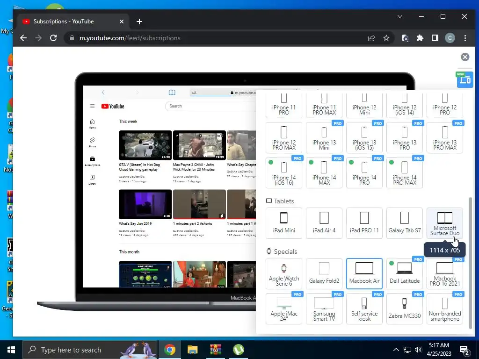Choose Galaxy Fold2 device
The width and height of the screenshot is (479, 359).
(x=324, y=273)
